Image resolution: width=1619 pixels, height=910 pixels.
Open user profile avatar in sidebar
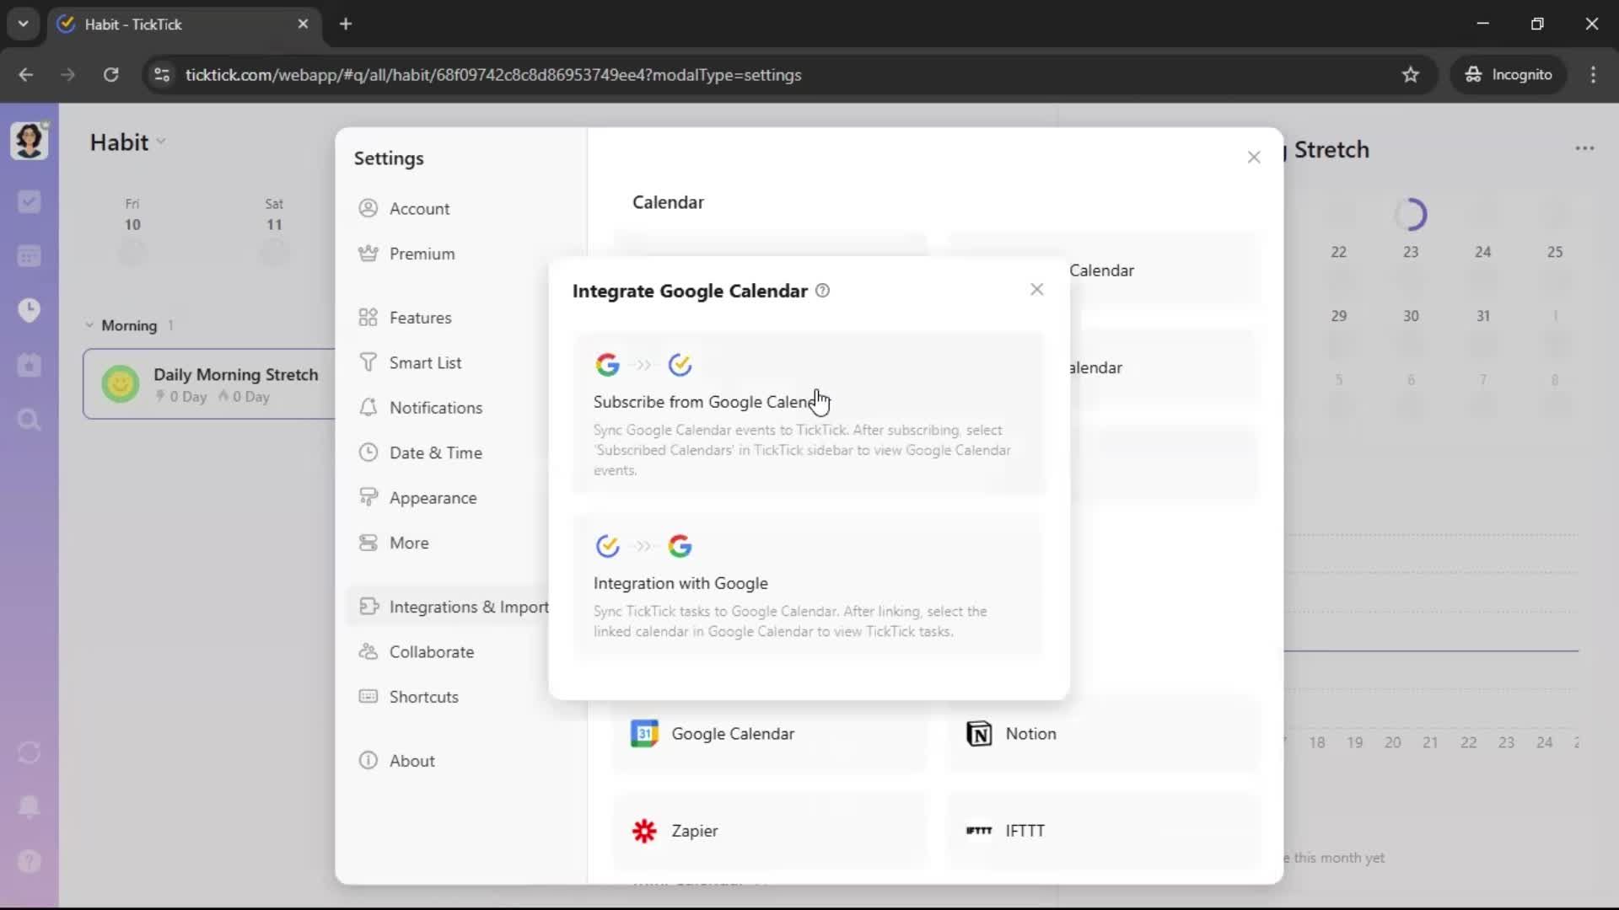tap(29, 141)
